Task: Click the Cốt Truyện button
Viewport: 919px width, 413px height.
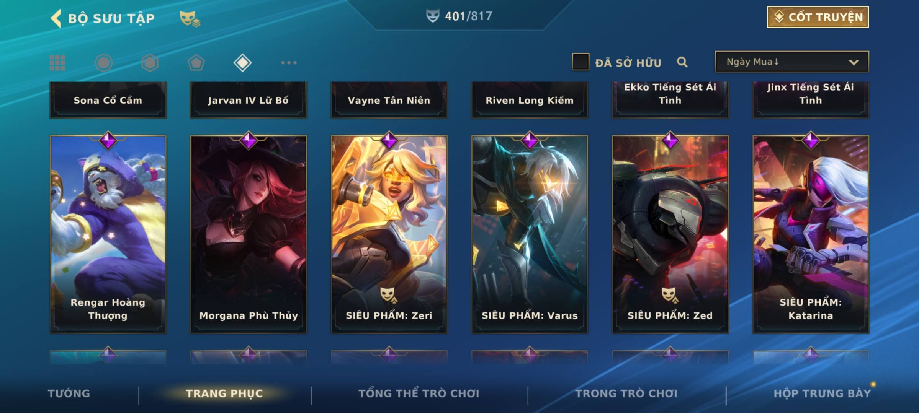Action: 818,17
